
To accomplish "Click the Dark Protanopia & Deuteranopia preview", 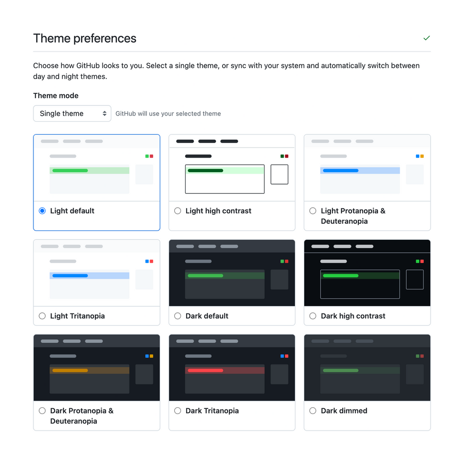I will pyautogui.click(x=96, y=368).
